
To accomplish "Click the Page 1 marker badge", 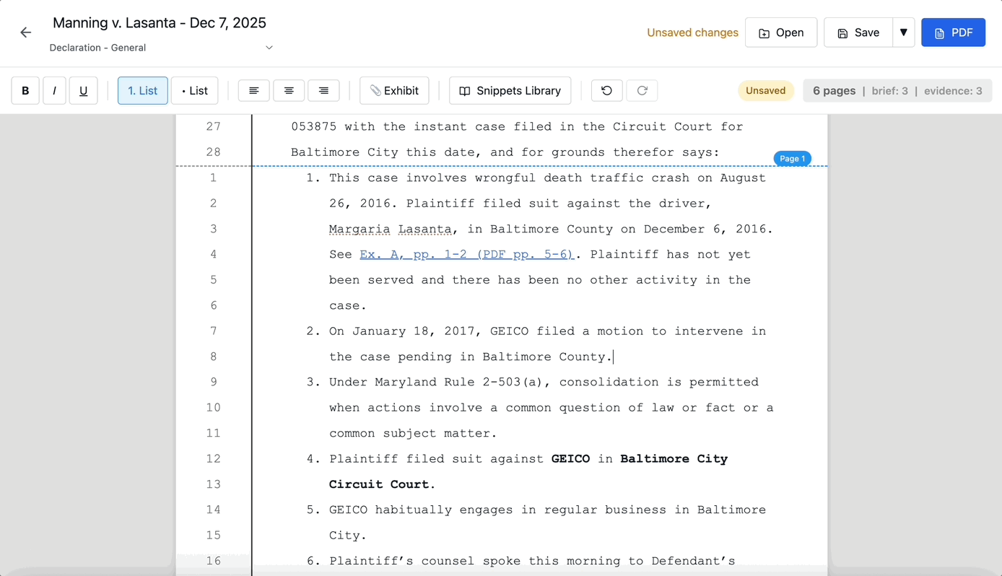I will point(792,158).
